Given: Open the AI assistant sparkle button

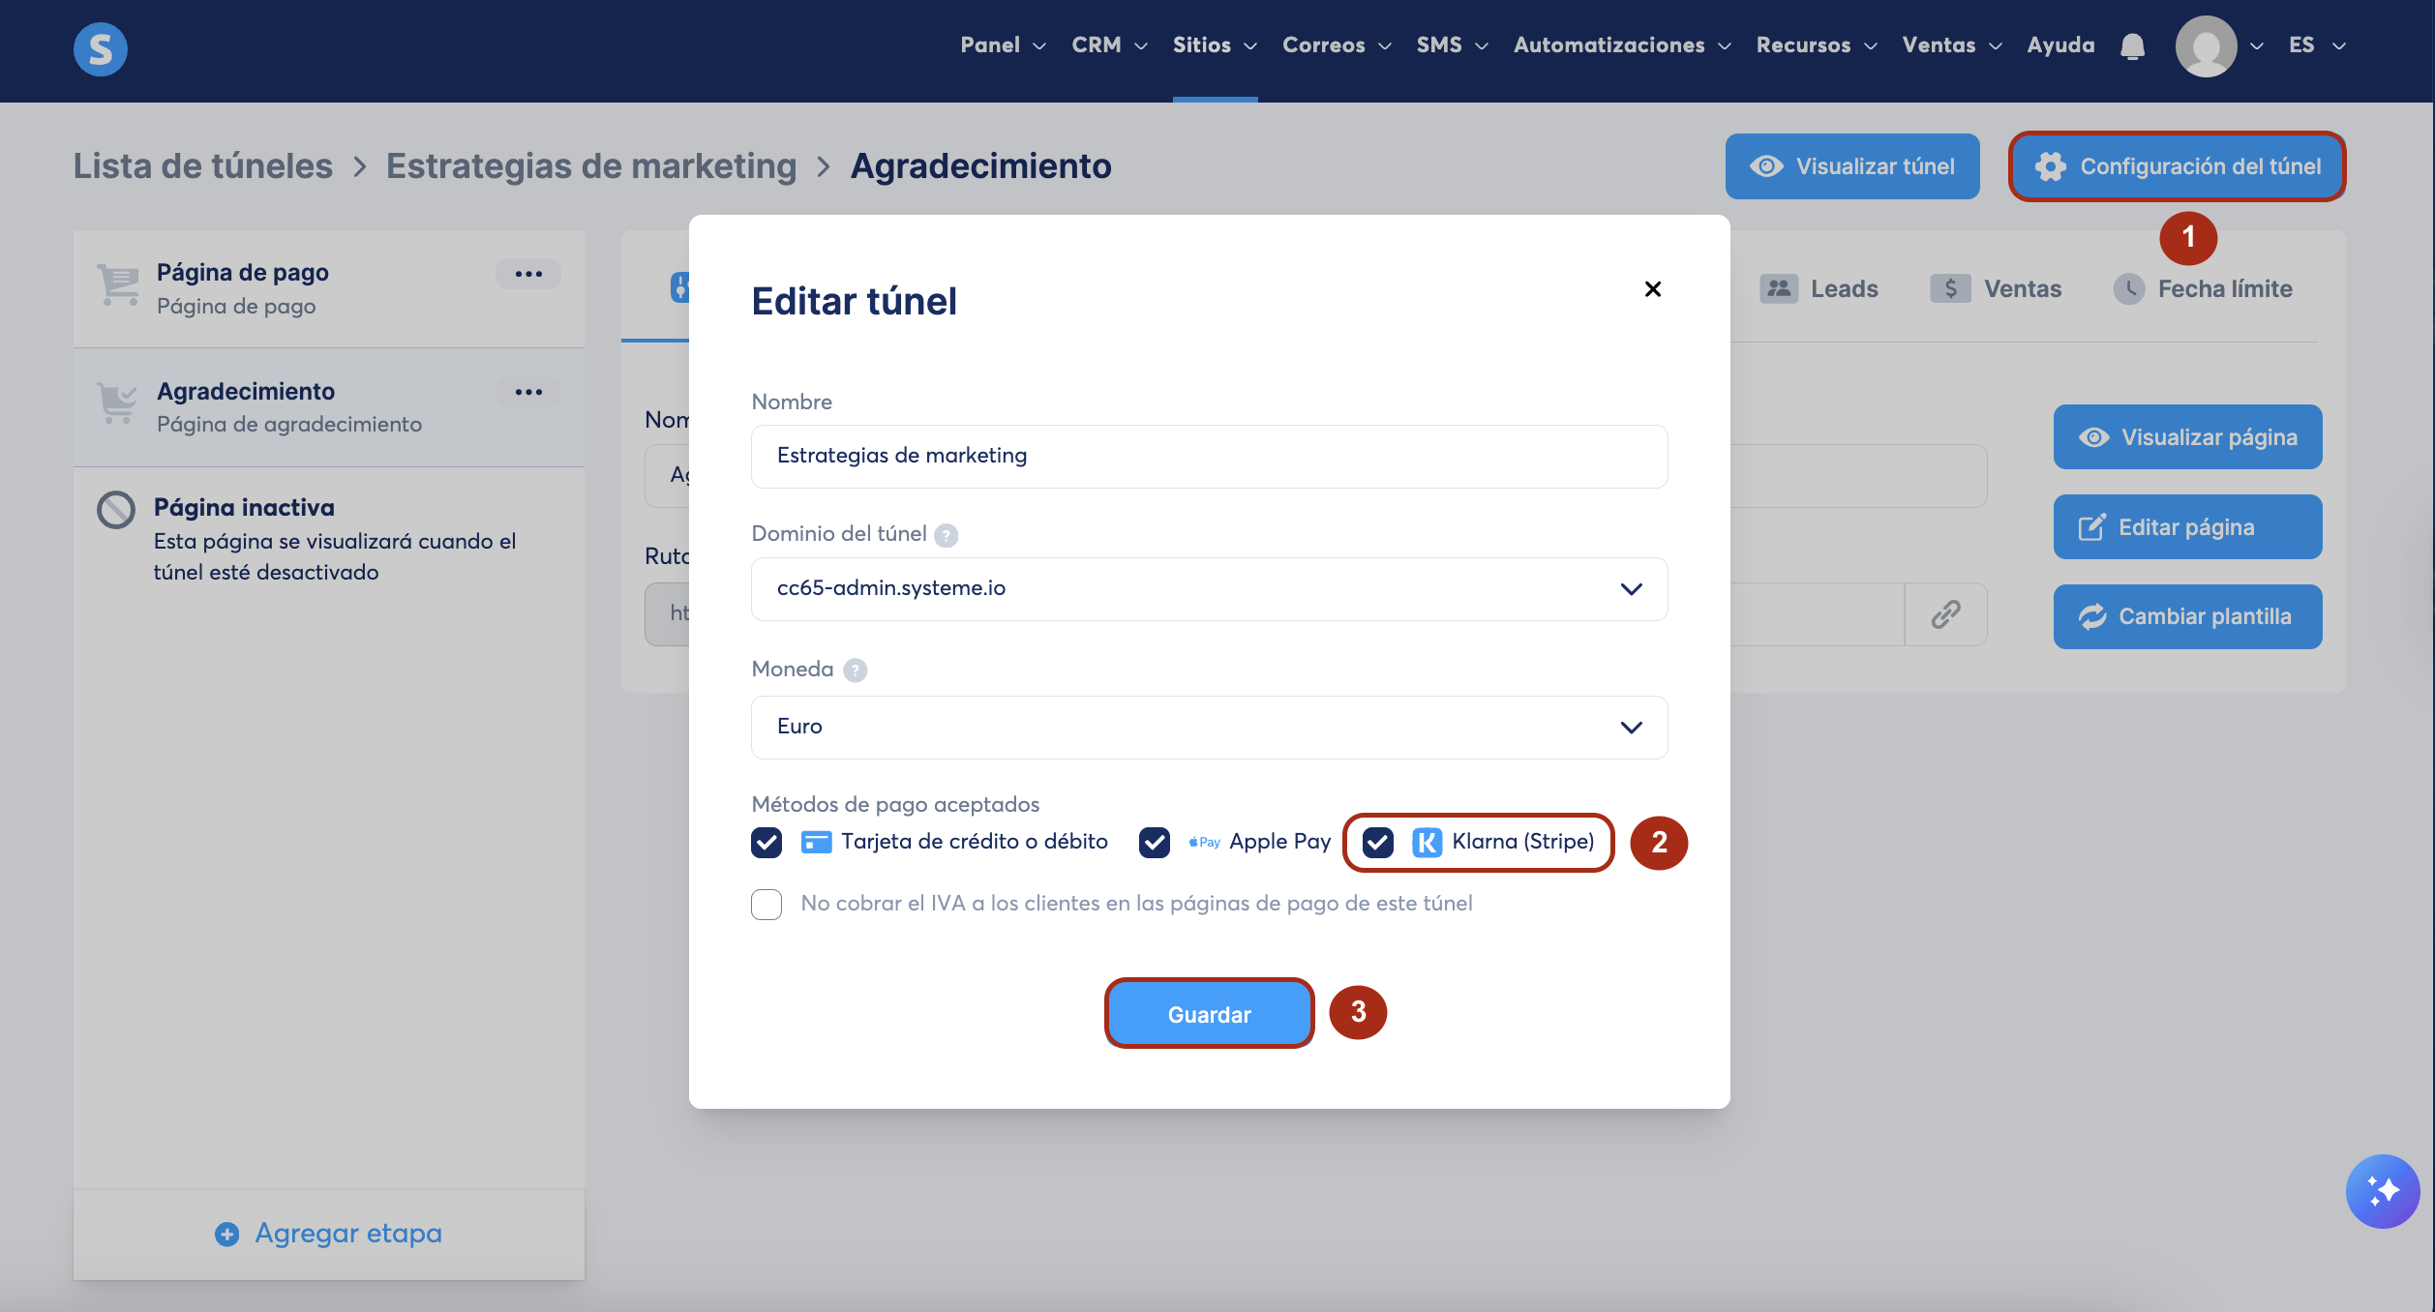Looking at the screenshot, I should (x=2382, y=1190).
